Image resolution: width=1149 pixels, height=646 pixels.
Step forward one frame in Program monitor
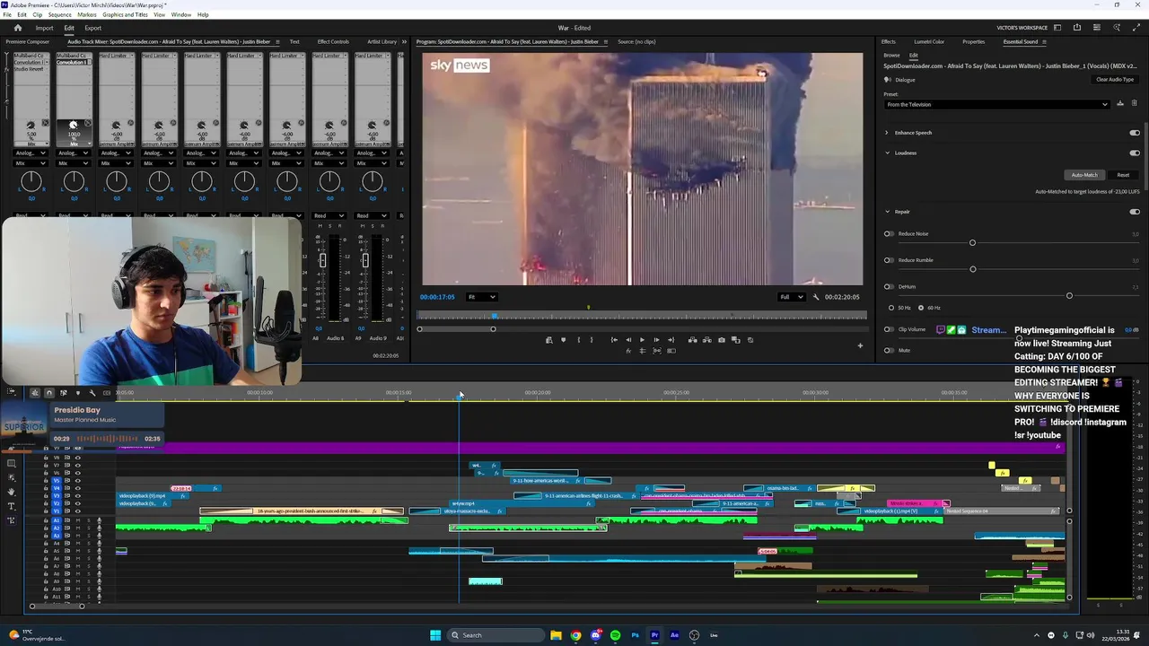656,340
